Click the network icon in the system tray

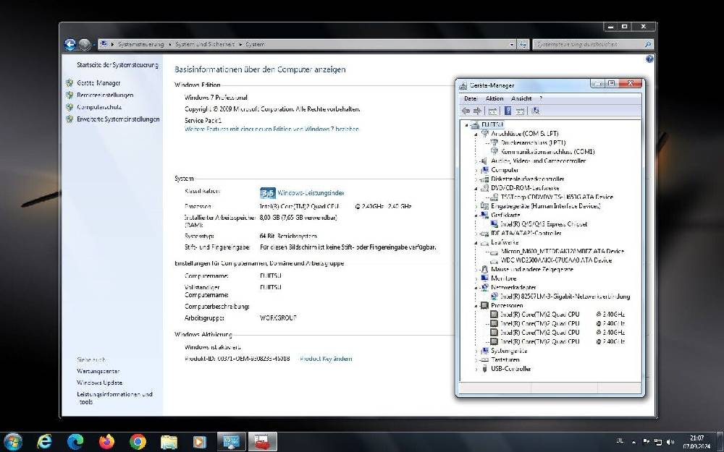pyautogui.click(x=658, y=442)
